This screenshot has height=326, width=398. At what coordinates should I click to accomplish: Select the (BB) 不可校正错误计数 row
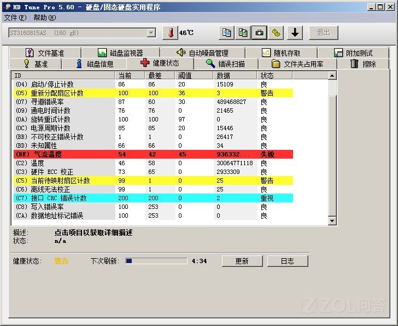[153, 137]
